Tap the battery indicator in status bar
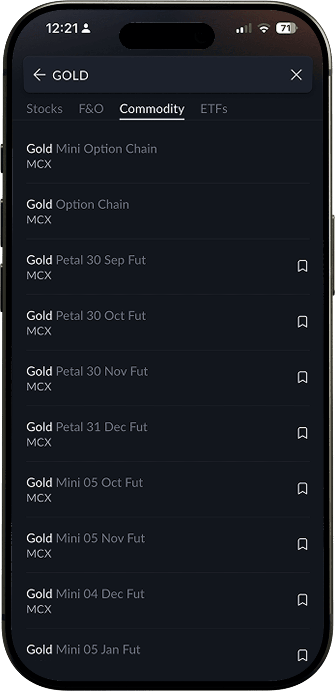The image size is (336, 691). [x=286, y=29]
